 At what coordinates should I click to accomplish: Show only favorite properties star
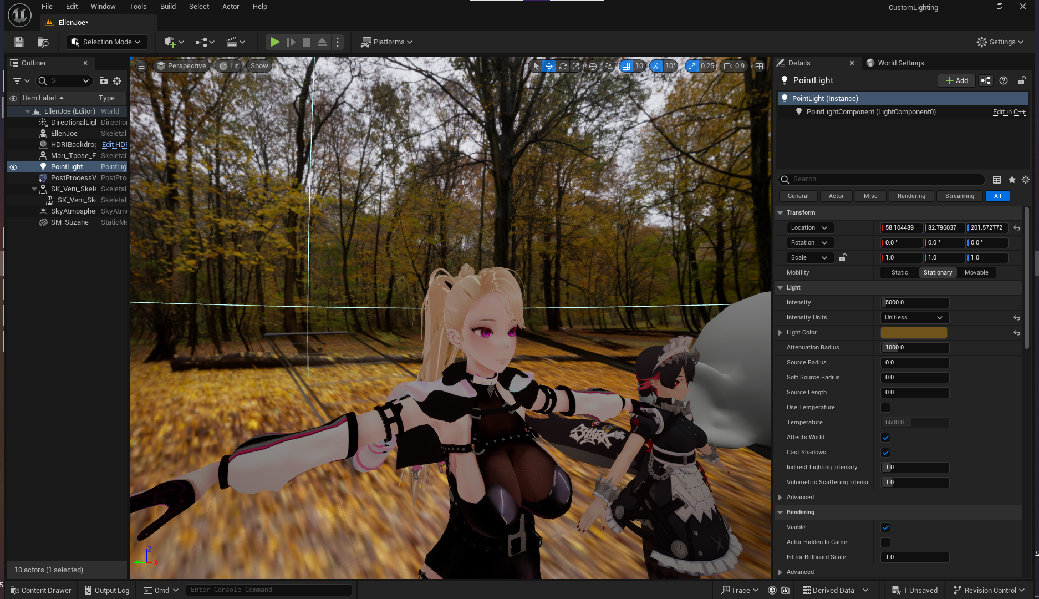pyautogui.click(x=1012, y=180)
